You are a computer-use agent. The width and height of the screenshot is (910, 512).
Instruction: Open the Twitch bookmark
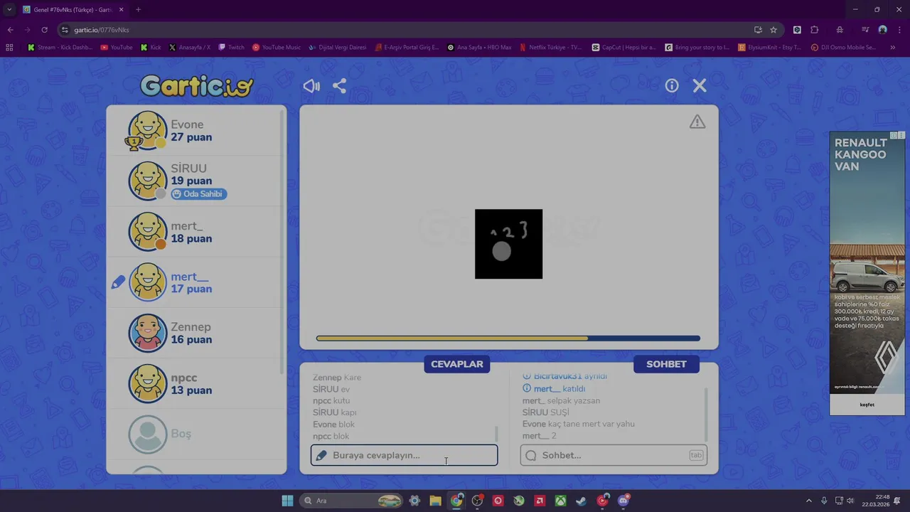(231, 48)
